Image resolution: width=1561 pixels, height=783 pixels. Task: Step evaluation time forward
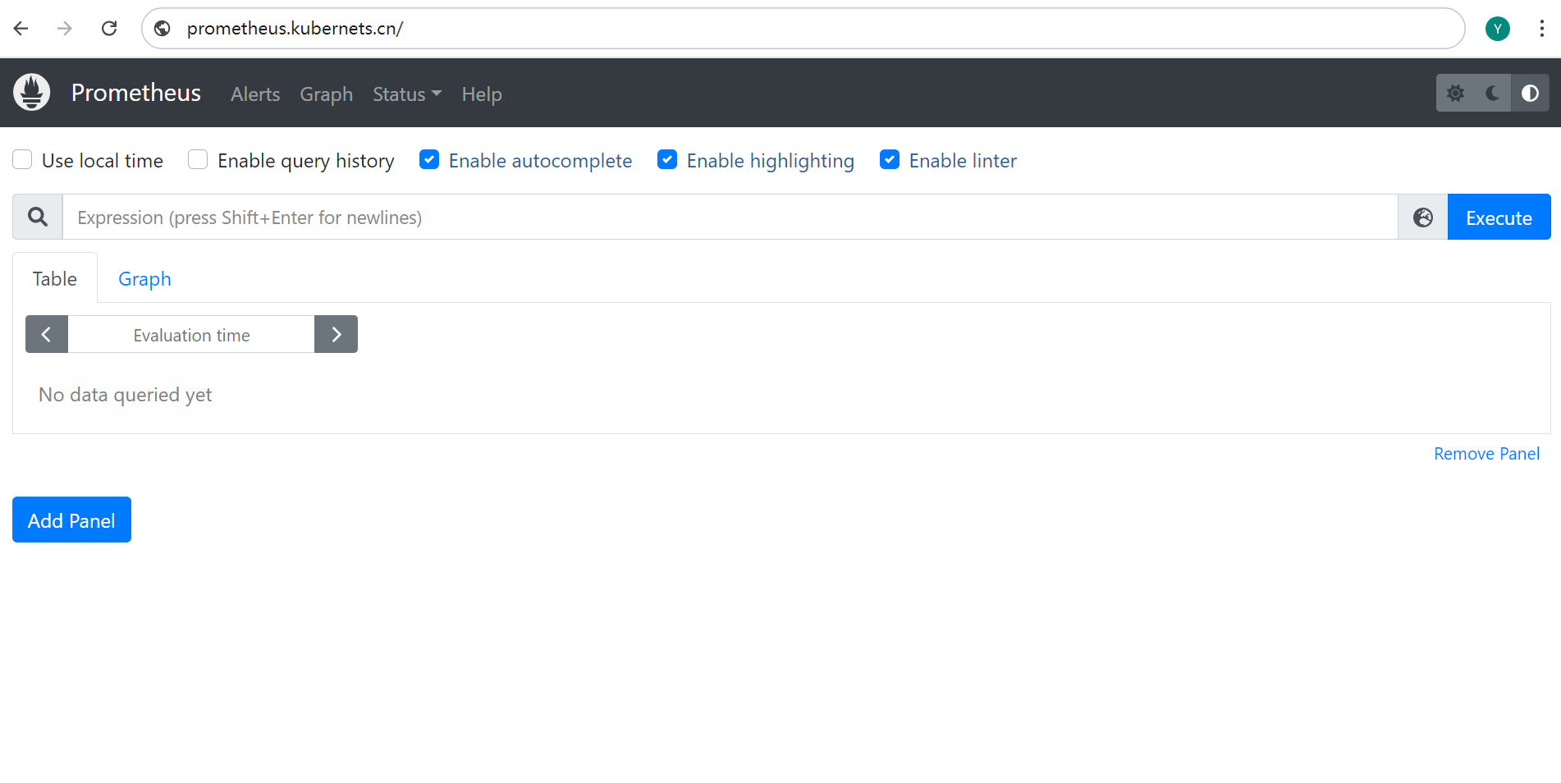point(336,334)
